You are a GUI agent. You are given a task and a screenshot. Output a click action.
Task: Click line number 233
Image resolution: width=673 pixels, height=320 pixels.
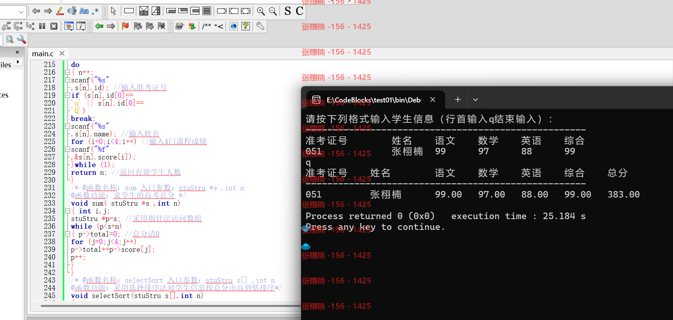pyautogui.click(x=50, y=203)
